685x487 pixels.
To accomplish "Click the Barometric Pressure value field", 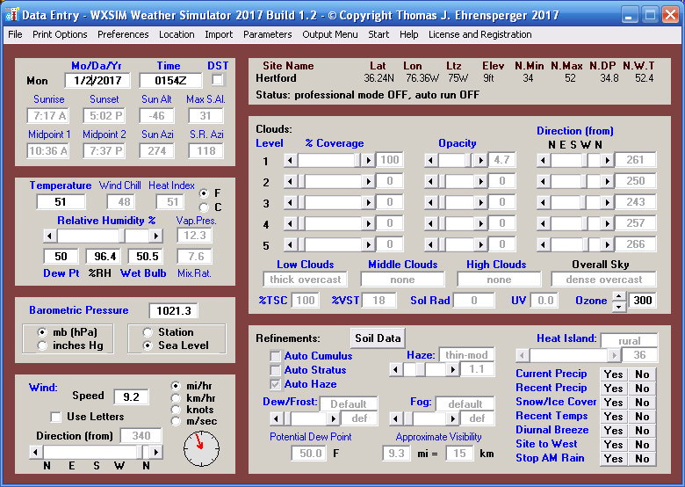I will [173, 311].
